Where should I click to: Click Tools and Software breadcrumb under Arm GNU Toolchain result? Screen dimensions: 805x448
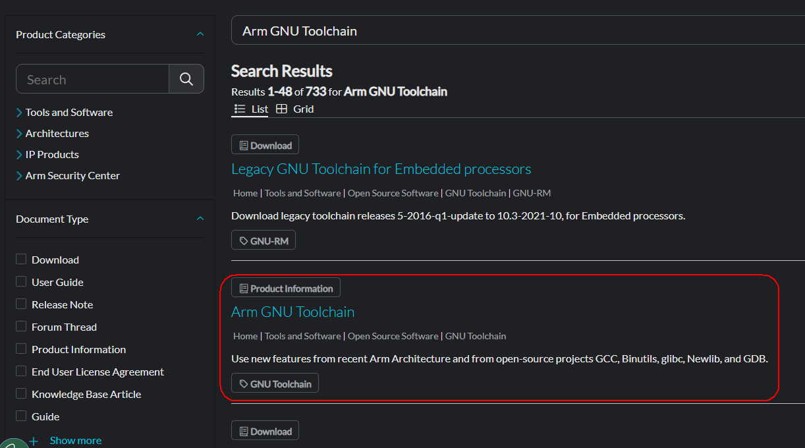pos(303,336)
